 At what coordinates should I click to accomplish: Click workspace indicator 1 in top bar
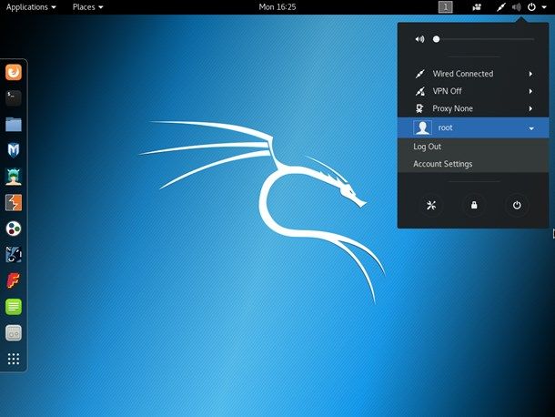tap(445, 6)
